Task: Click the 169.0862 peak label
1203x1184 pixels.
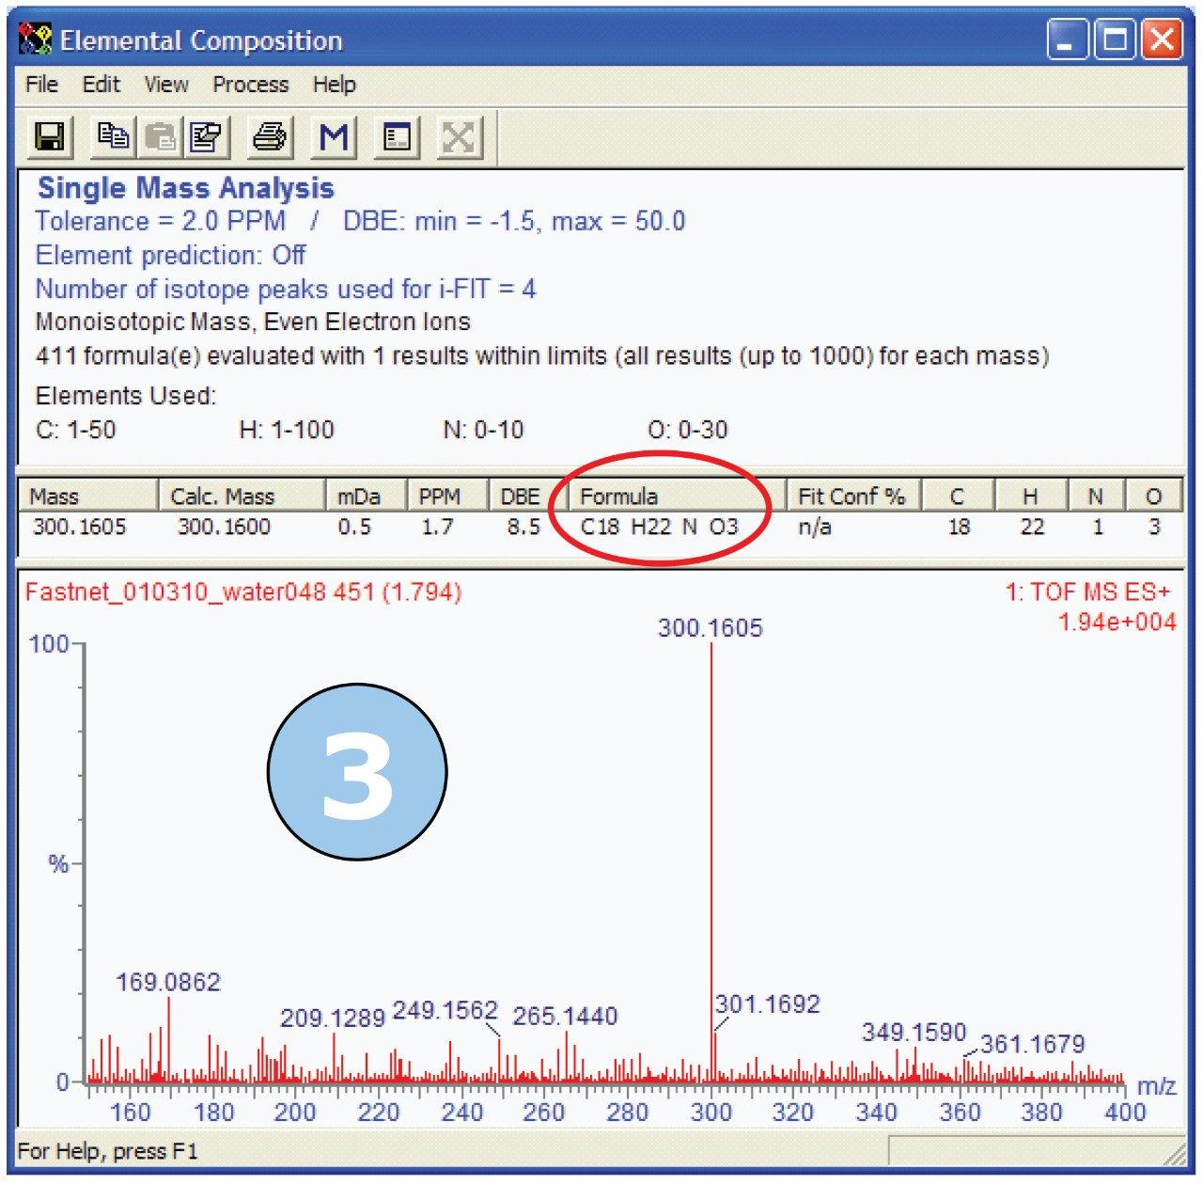Action: point(168,982)
